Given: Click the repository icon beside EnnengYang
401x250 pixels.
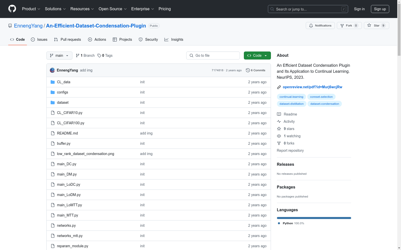Looking at the screenshot, I should point(10,26).
